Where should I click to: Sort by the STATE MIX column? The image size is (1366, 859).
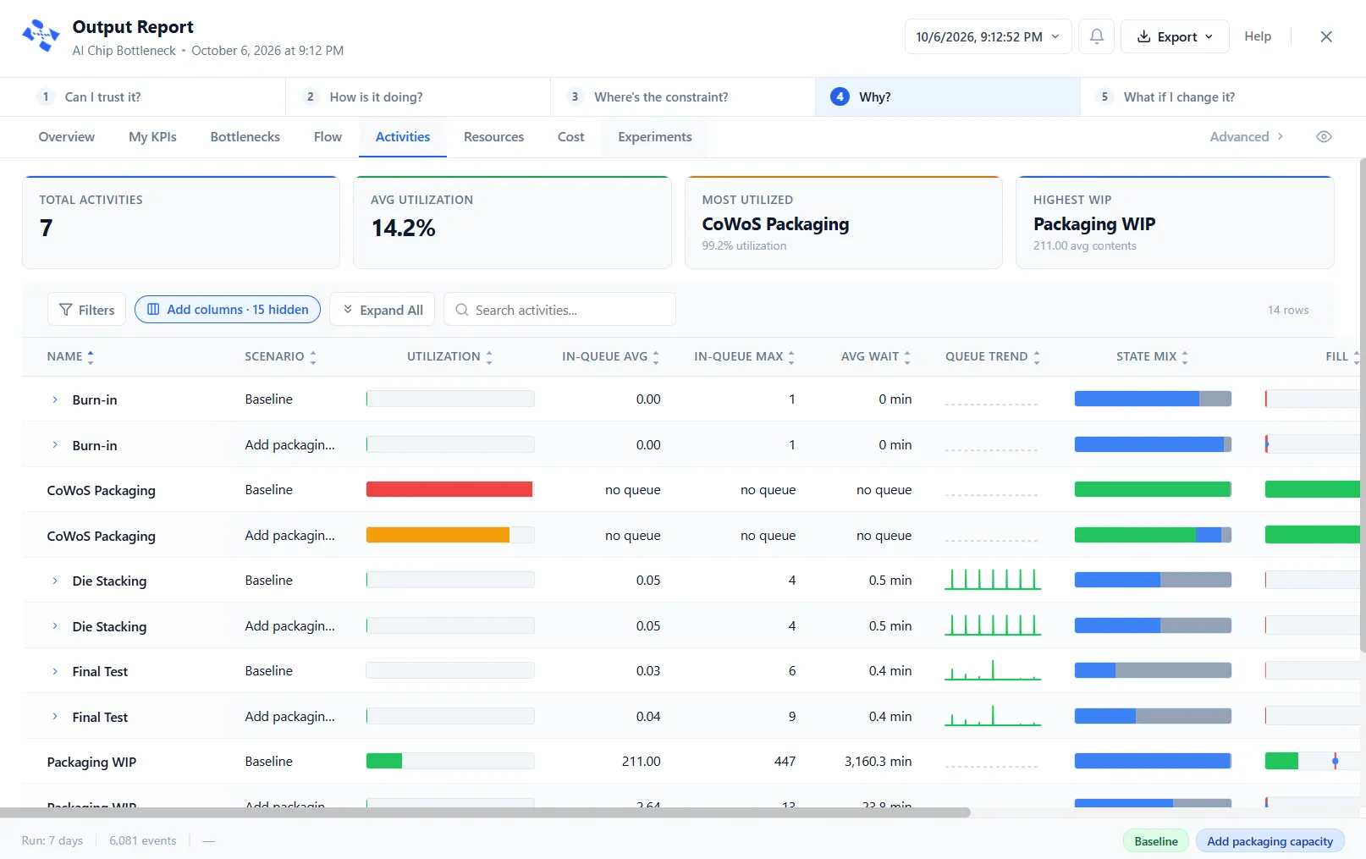(1152, 356)
